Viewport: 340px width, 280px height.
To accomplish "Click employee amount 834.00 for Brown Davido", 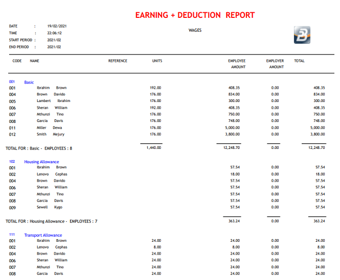I will coord(234,94).
